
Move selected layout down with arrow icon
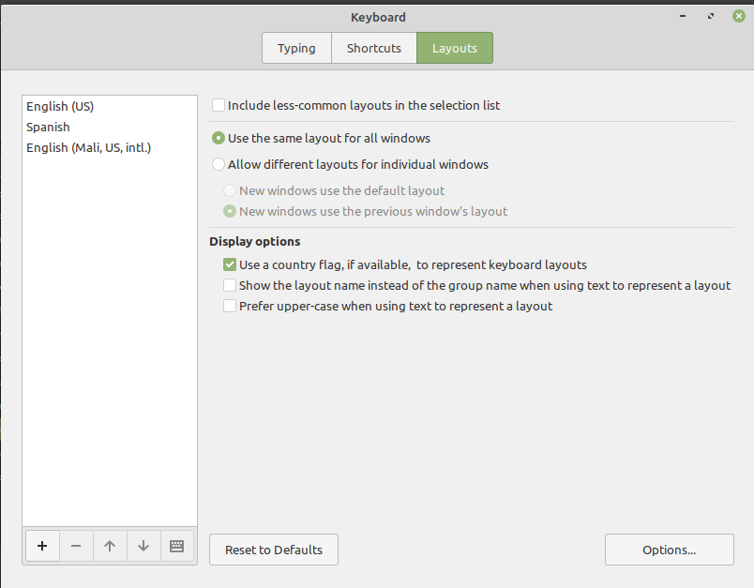click(143, 546)
